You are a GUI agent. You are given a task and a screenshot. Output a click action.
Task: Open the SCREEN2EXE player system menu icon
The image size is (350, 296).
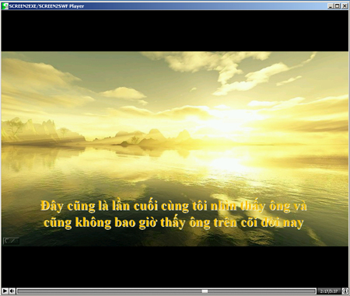point(5,6)
